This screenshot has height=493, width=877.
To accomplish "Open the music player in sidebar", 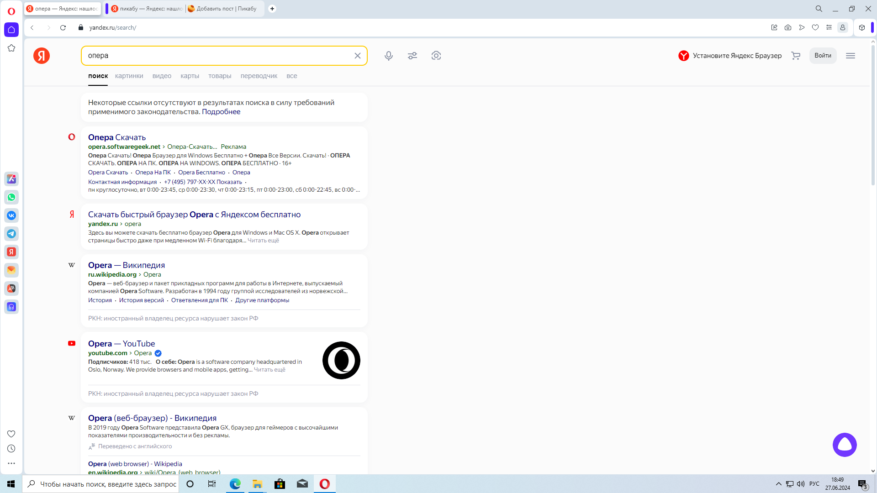I will point(11,307).
